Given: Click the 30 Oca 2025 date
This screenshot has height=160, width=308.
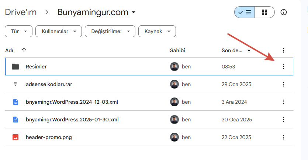Looking at the screenshot, I should pyautogui.click(x=237, y=120).
